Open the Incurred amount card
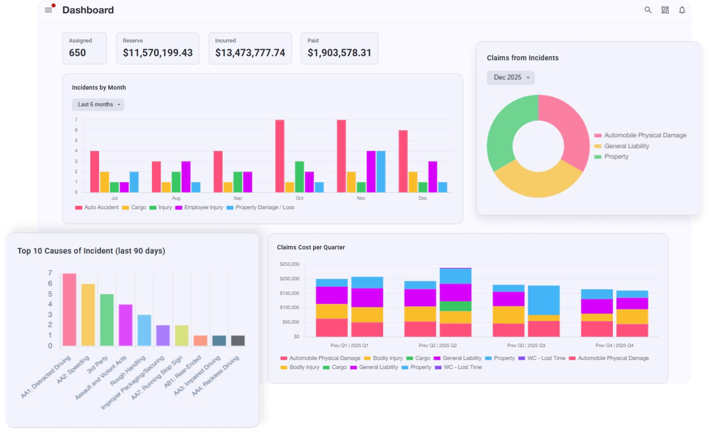Screen dimensions: 711x434 [250, 48]
